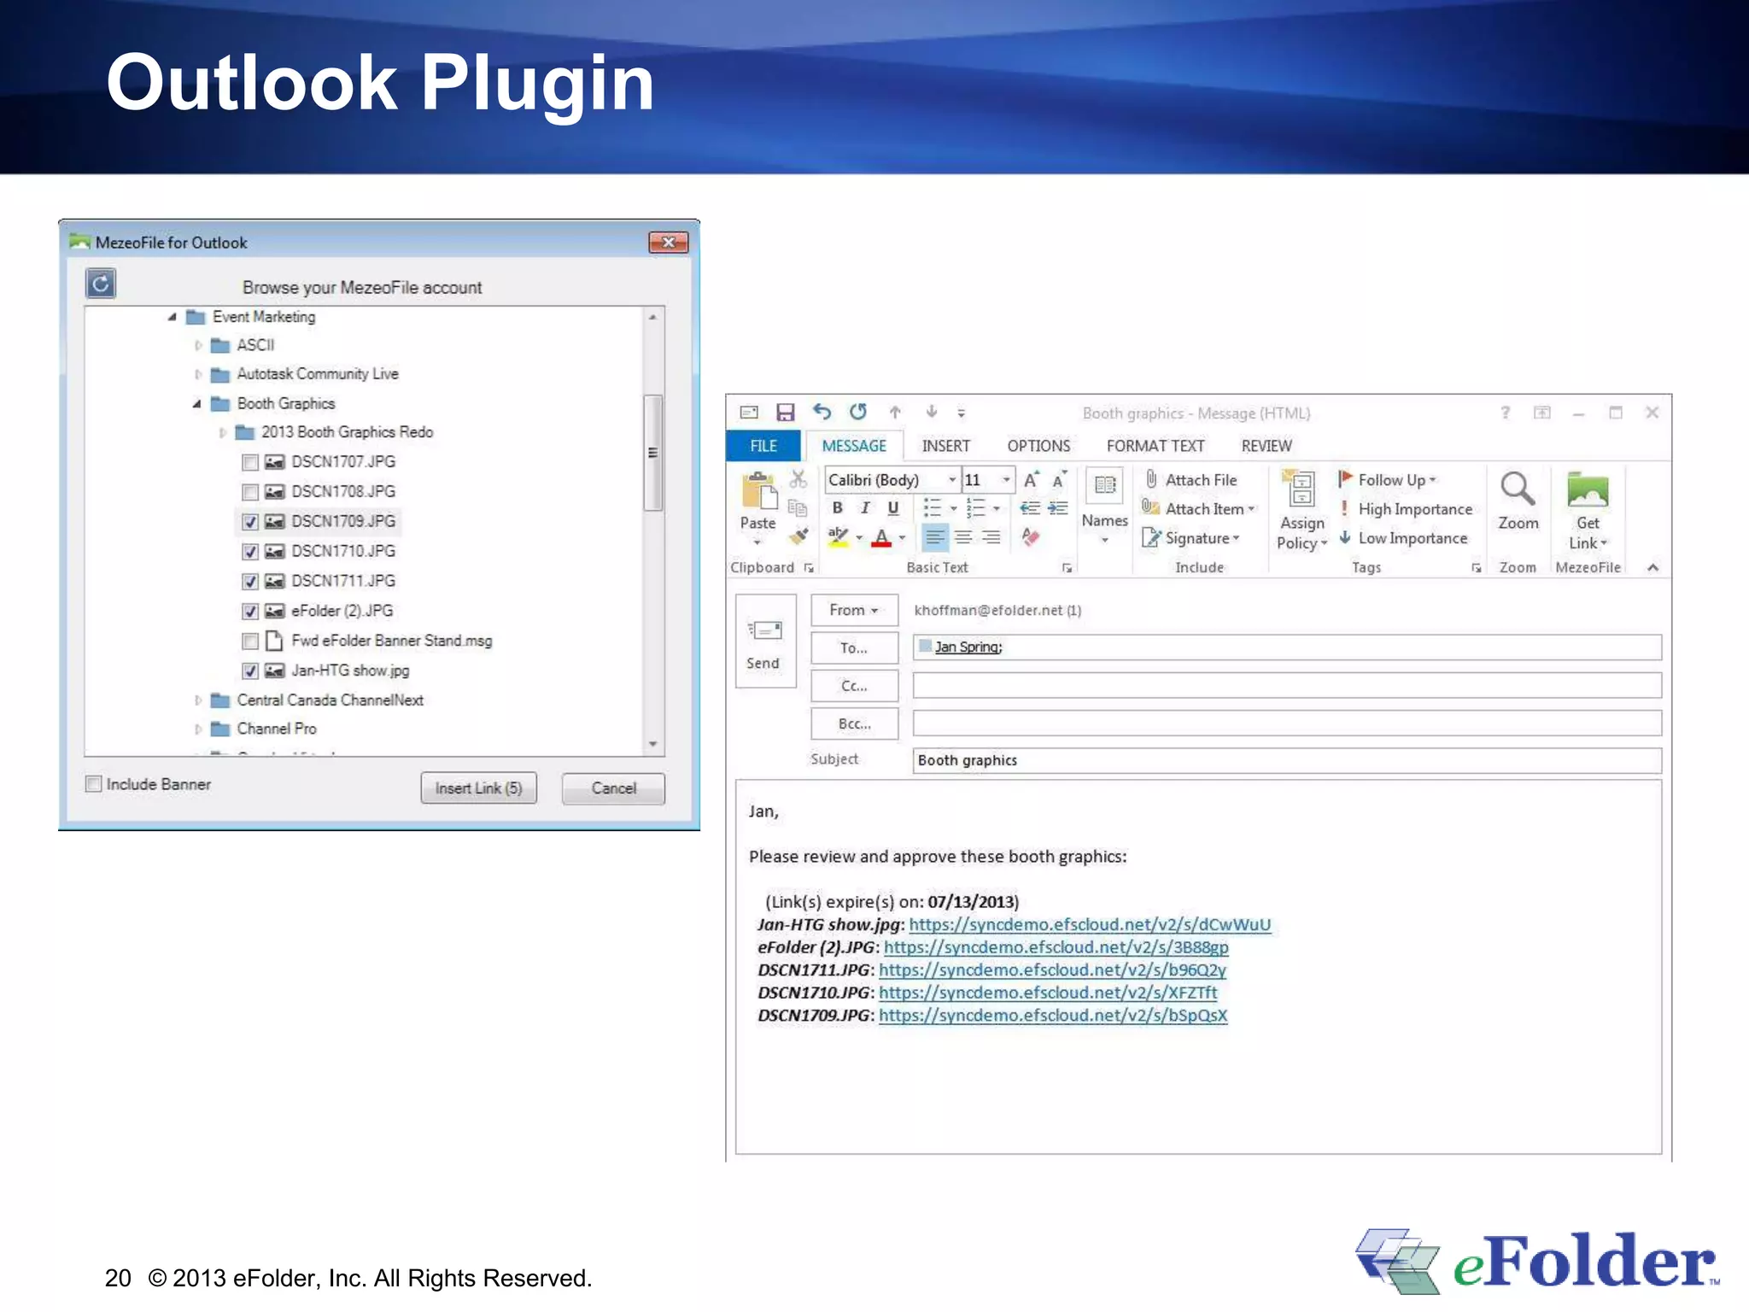Click the Grow Font icon
Image resolution: width=1749 pixels, height=1312 pixels.
pyautogui.click(x=1031, y=479)
